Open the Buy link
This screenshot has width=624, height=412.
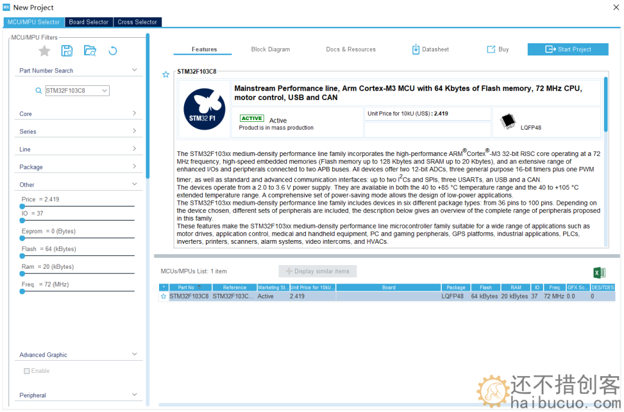(x=498, y=49)
